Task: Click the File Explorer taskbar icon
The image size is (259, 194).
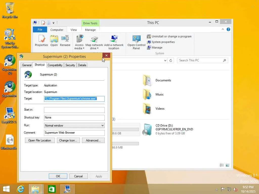Action: pos(36,189)
